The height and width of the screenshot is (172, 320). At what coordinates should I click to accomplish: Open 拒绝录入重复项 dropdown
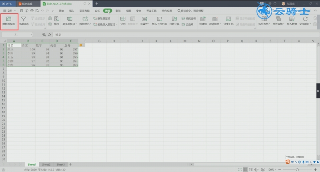click(105, 24)
